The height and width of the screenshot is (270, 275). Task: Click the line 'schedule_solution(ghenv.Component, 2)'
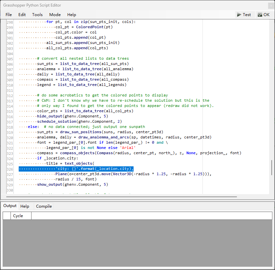click(79, 122)
